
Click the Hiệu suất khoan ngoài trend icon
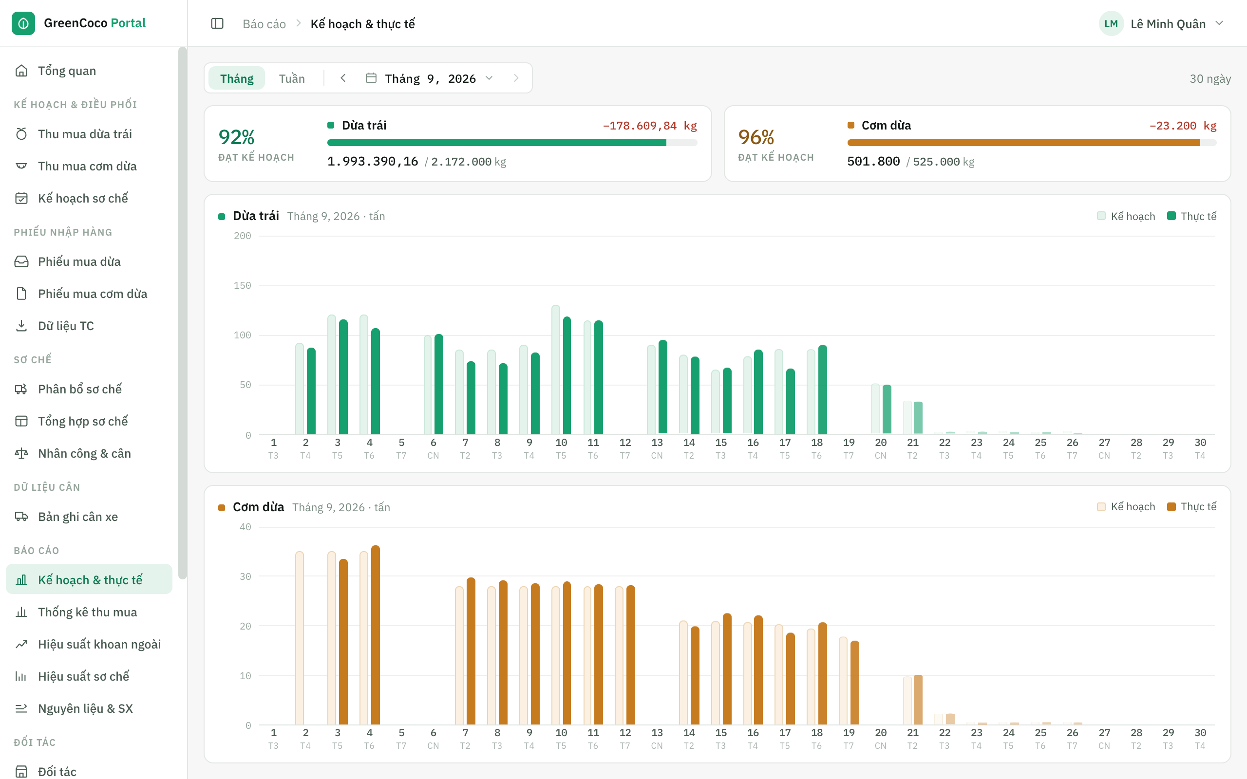(x=21, y=644)
